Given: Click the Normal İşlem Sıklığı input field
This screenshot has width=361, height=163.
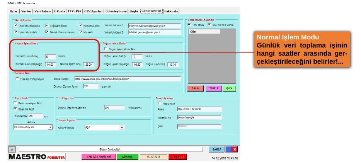Looking at the screenshot, I should click(x=50, y=57).
